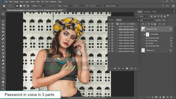Create a new action

point(131,68)
